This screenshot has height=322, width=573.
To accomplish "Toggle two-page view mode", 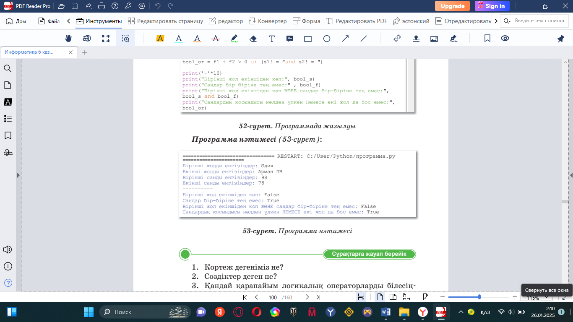I will point(393,297).
